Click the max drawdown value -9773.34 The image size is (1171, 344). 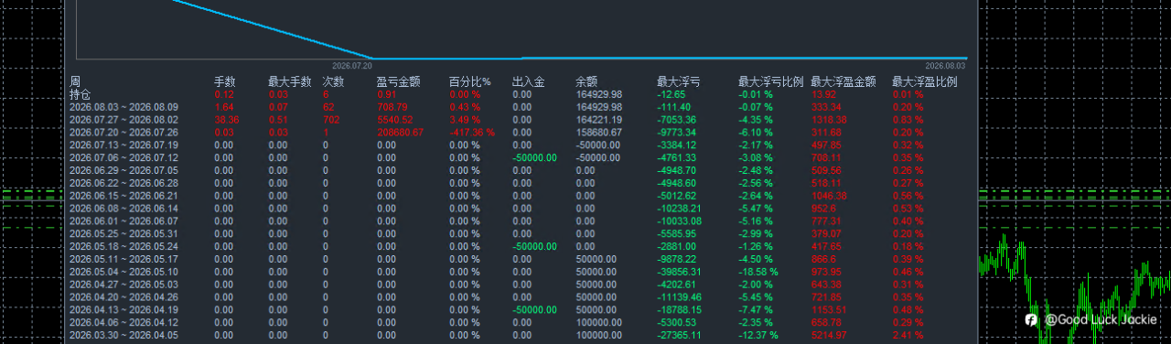tap(677, 133)
